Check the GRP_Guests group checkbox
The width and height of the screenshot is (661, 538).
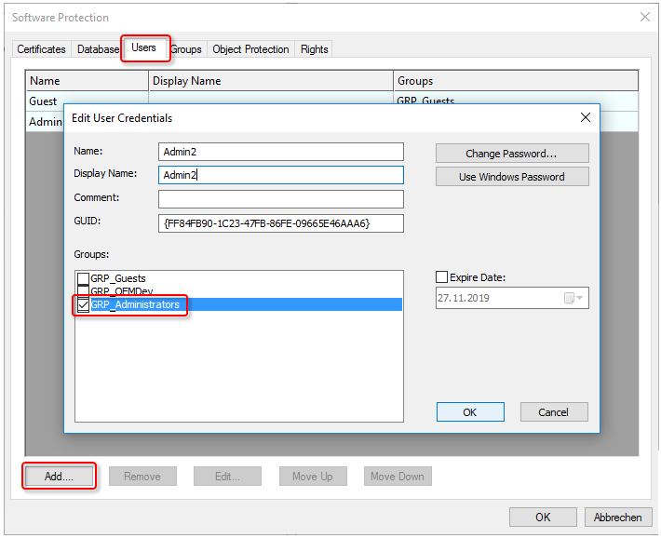[83, 278]
